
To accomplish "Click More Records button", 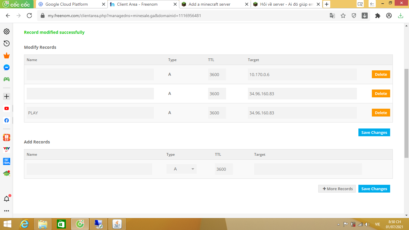I will [337, 189].
